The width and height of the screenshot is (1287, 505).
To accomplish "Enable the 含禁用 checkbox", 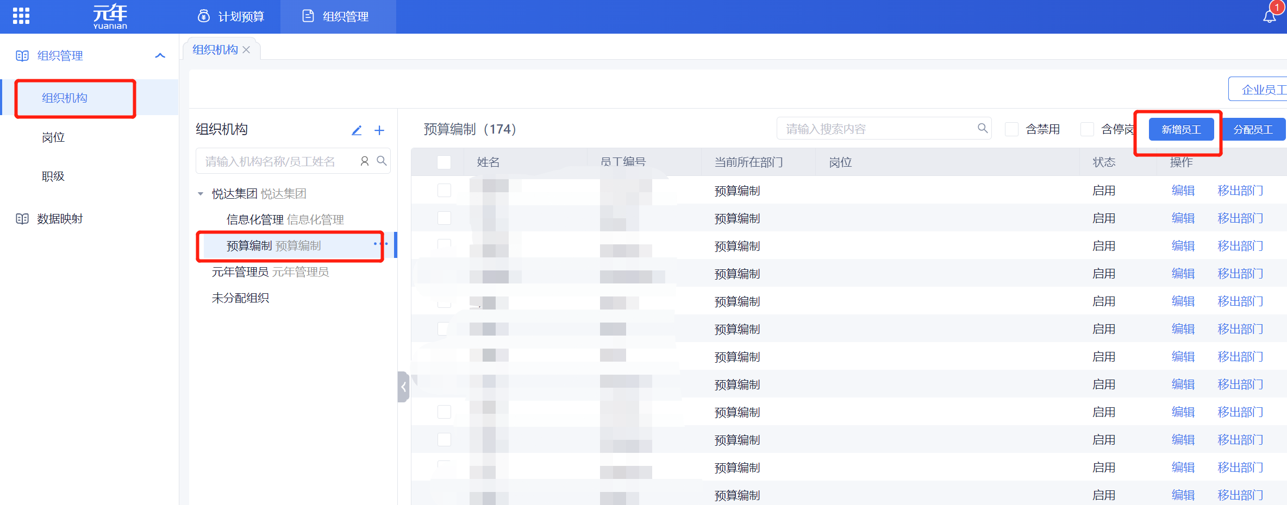I will click(1011, 129).
